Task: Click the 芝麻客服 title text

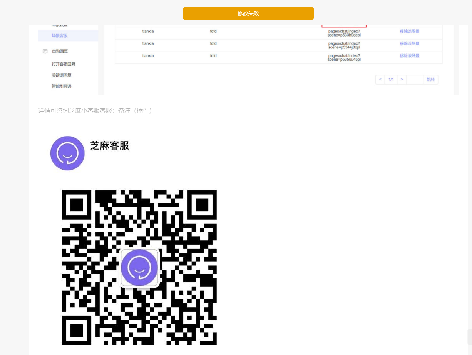Action: click(110, 146)
